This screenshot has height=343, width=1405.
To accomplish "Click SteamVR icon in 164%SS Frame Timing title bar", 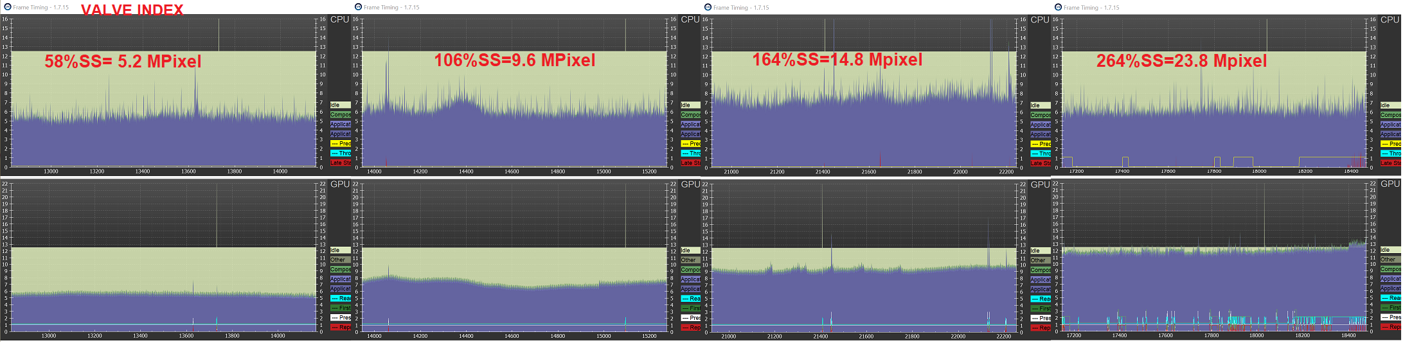I will [708, 7].
